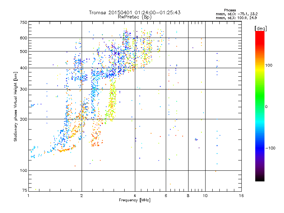Click the '300' height axis tick label
The height and width of the screenshot is (213, 284).
point(23,89)
